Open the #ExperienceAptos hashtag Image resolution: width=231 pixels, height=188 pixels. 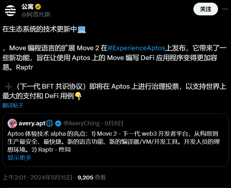(x=136, y=48)
